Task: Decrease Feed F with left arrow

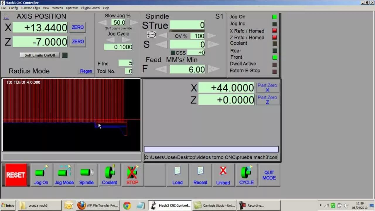Action: pyautogui.click(x=161, y=69)
